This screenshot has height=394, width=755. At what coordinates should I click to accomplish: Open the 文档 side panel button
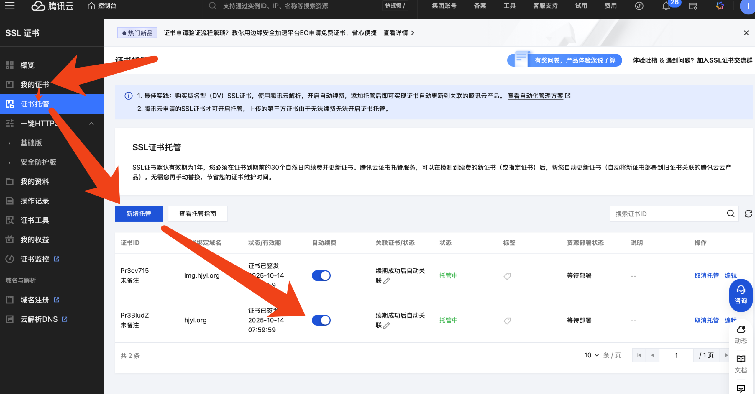[x=741, y=364]
